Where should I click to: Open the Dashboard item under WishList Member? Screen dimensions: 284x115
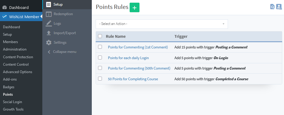click(x=11, y=27)
